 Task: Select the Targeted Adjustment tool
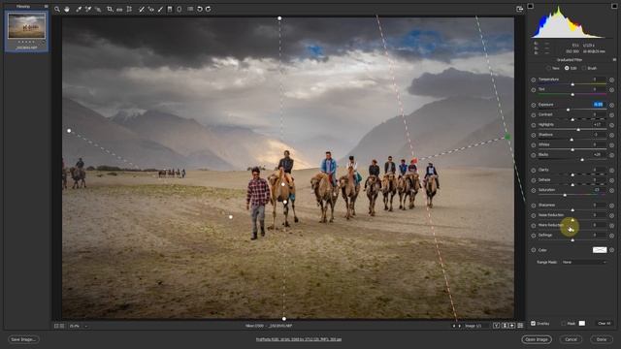[x=98, y=9]
